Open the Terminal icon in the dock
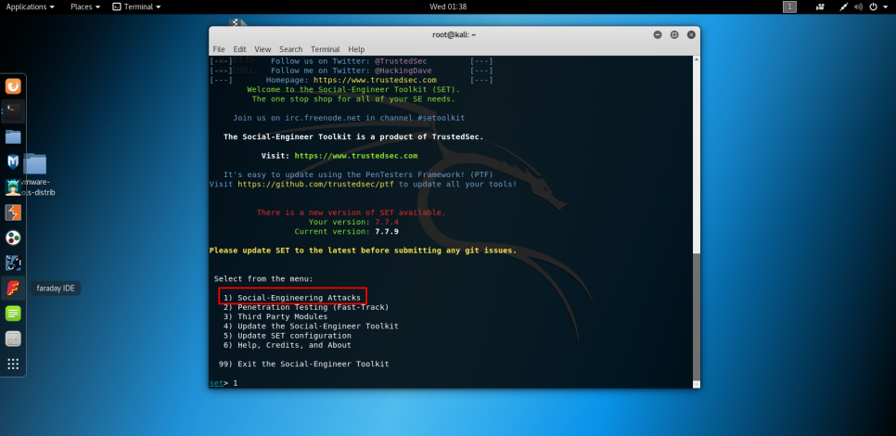The image size is (896, 436). pyautogui.click(x=13, y=111)
